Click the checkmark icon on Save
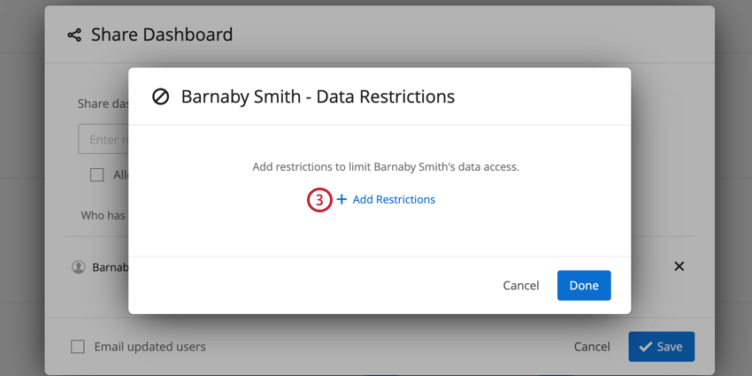Viewport: 752px width, 376px height. [645, 347]
